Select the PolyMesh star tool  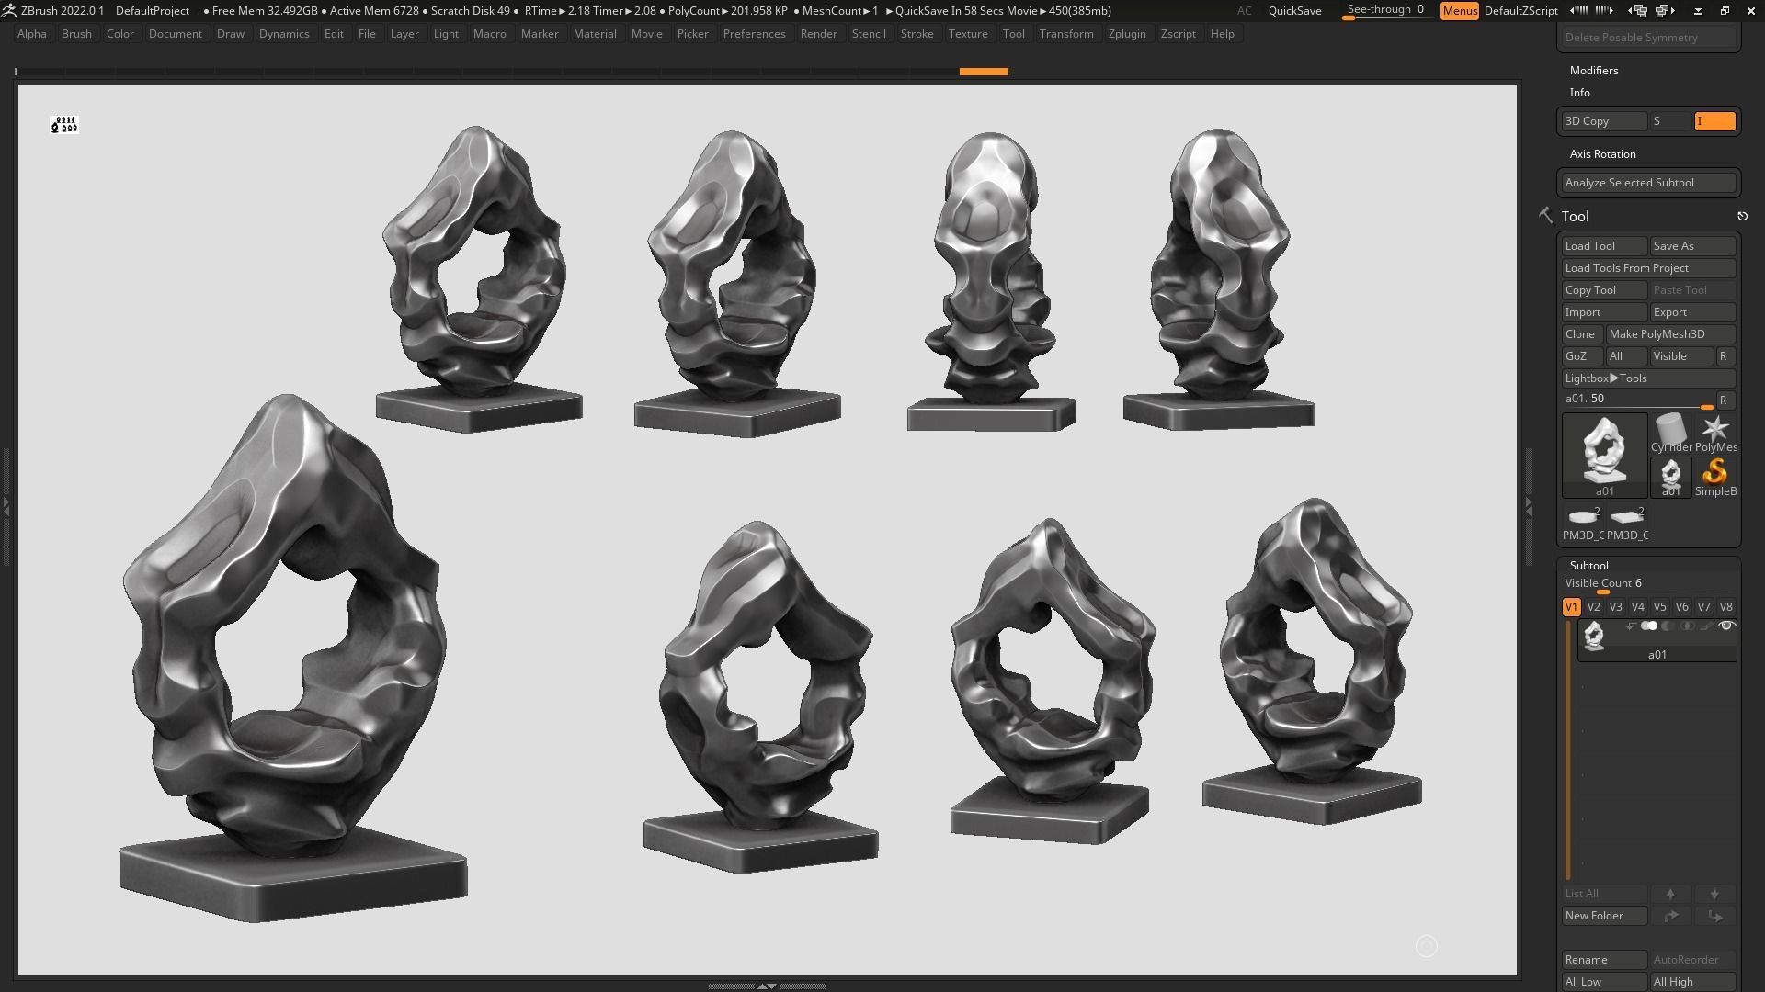pyautogui.click(x=1715, y=433)
